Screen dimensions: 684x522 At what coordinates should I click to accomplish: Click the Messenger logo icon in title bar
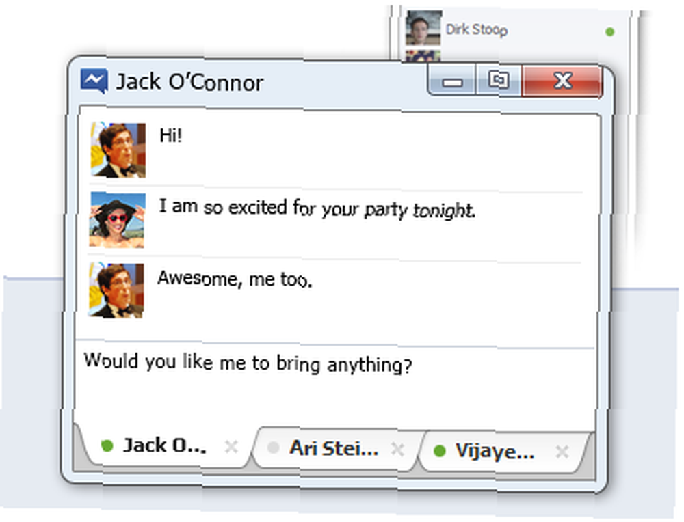point(94,81)
